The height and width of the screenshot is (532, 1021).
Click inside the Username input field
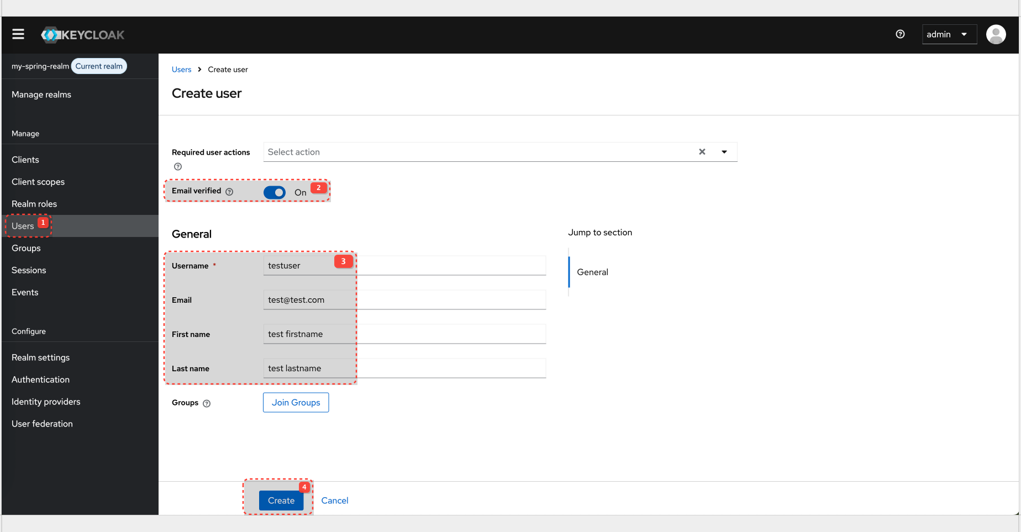tap(404, 265)
